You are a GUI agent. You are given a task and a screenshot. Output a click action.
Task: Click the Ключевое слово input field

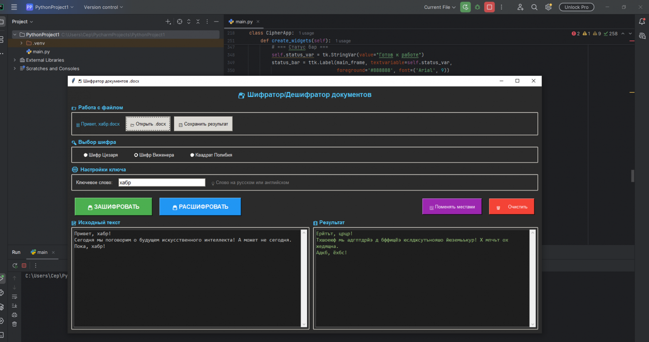coord(162,183)
